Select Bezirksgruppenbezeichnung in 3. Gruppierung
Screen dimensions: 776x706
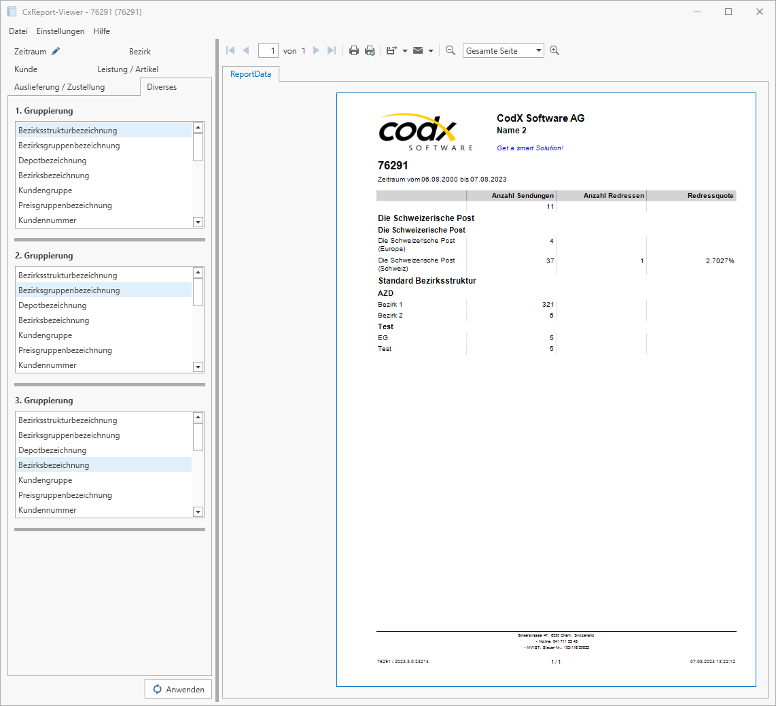point(104,435)
